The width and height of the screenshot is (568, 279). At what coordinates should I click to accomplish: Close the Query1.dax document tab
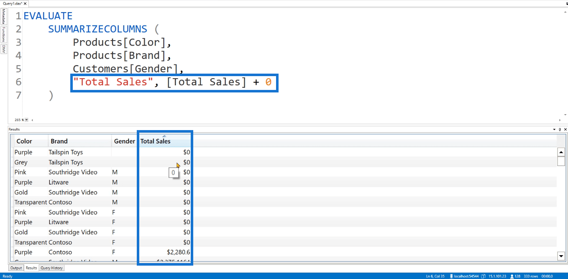tap(26, 3)
